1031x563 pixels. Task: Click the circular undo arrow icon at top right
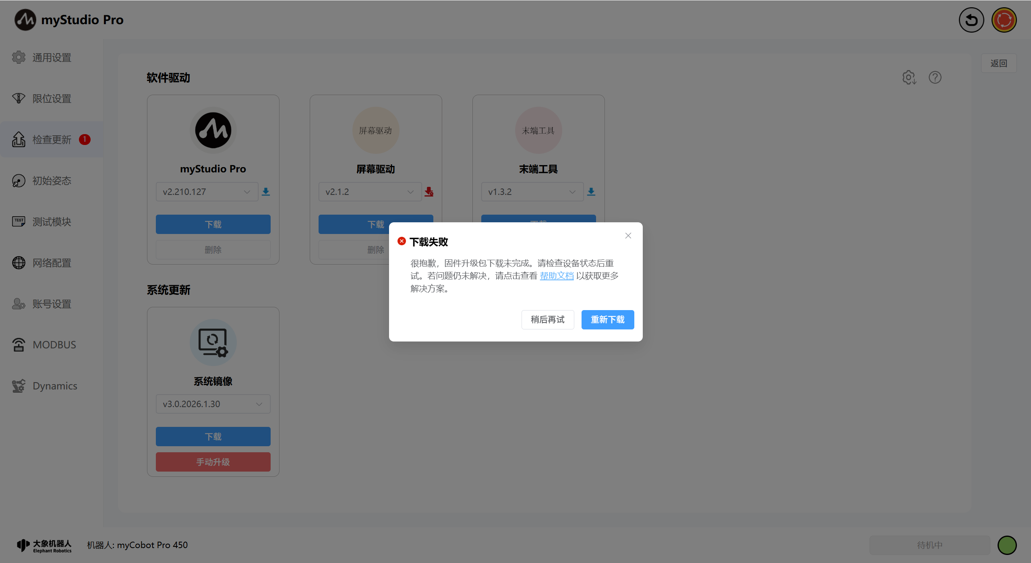coord(971,20)
